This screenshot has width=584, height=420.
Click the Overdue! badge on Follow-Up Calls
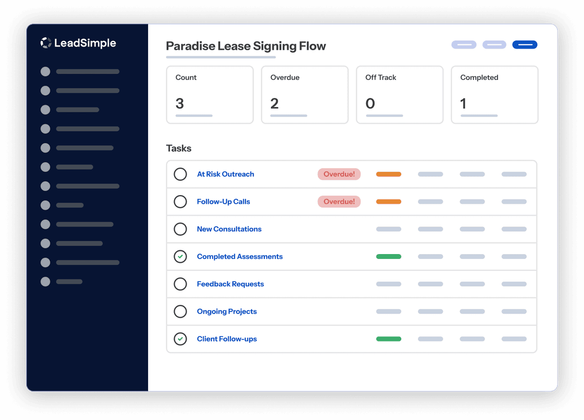(x=339, y=201)
